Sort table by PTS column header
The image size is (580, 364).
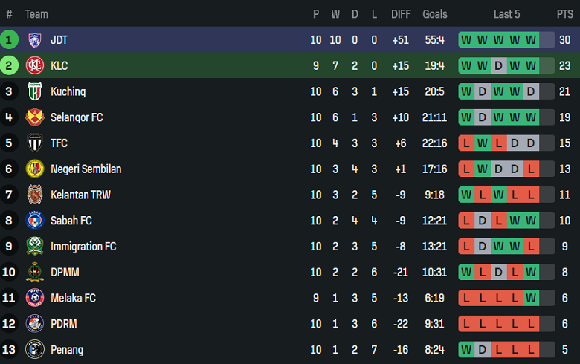(564, 14)
